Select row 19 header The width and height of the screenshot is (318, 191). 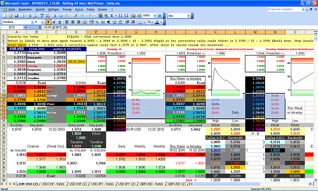coord(4,95)
